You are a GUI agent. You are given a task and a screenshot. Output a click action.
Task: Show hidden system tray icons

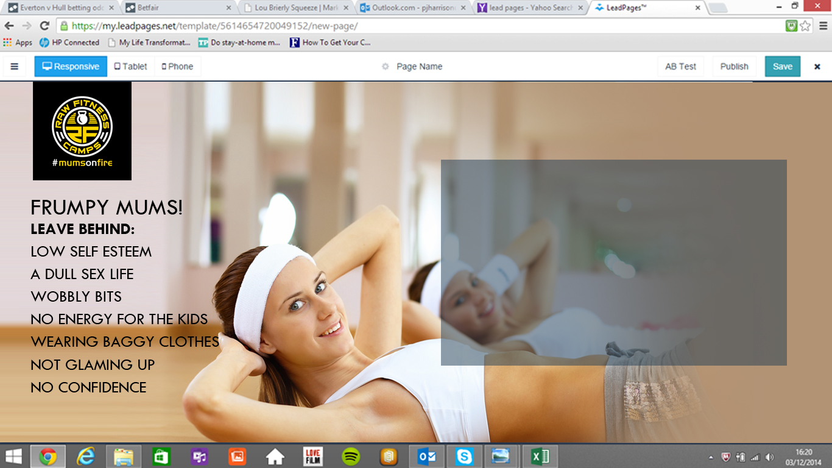click(711, 457)
